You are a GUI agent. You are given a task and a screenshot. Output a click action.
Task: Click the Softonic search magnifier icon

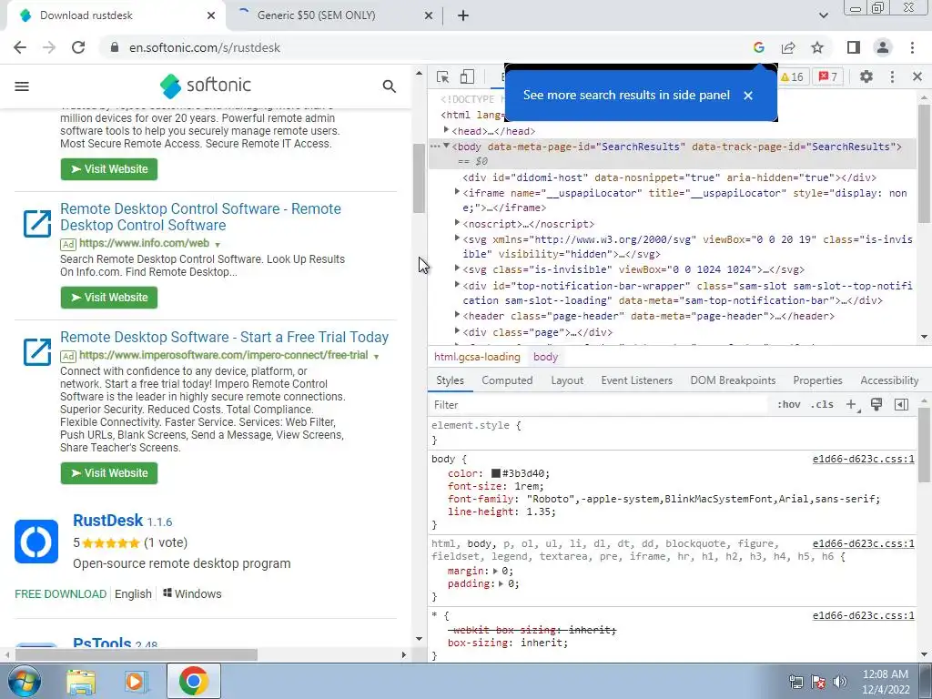click(x=390, y=86)
